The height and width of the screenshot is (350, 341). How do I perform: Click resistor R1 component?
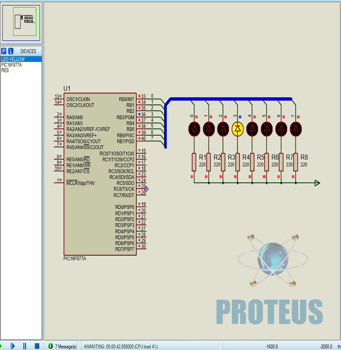[x=194, y=162]
